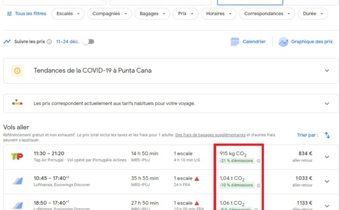Viewport: 339px width, 210px height.
Task: Open the Prix filter dropdown
Action: pyautogui.click(x=185, y=14)
